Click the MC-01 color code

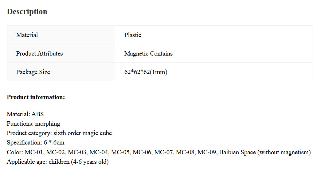tap(34, 152)
